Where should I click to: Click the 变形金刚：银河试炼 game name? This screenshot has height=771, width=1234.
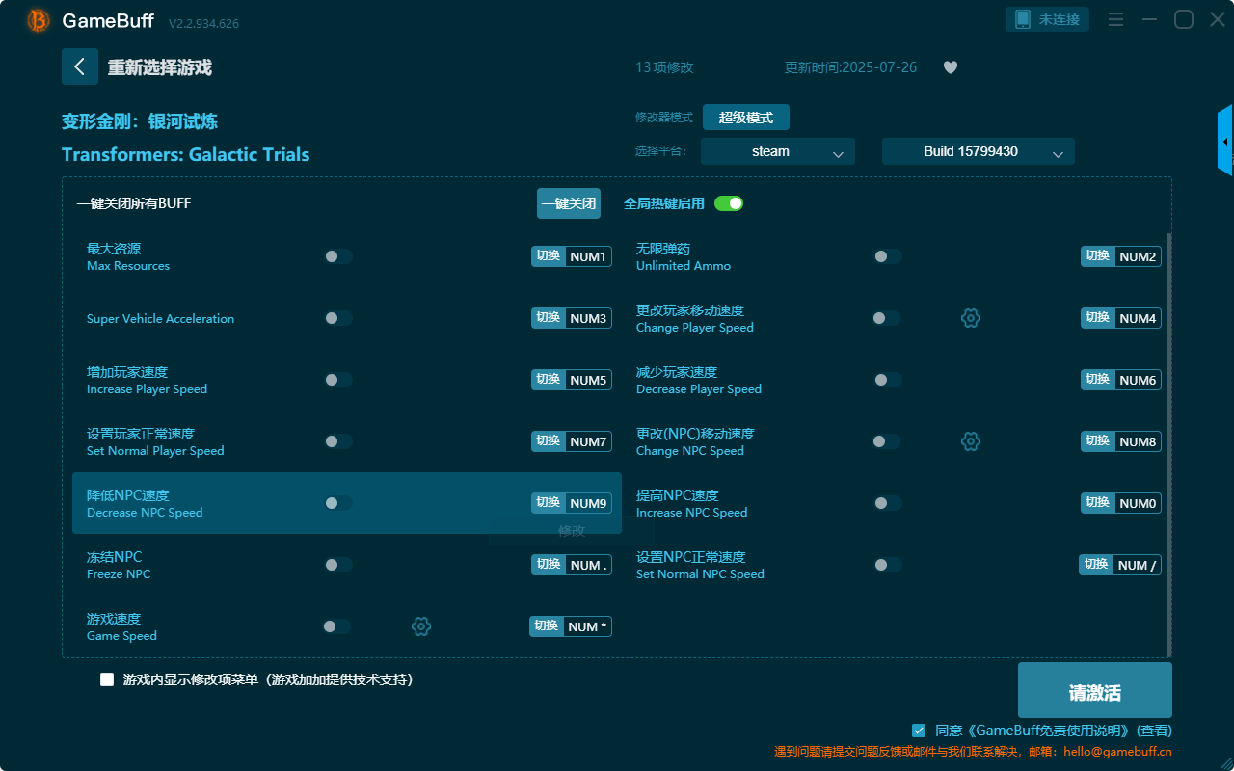pyautogui.click(x=140, y=121)
